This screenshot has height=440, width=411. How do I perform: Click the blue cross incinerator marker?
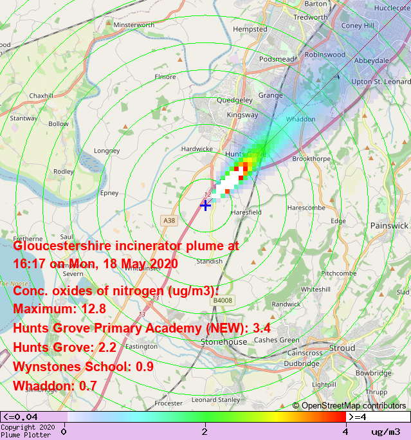[x=205, y=205]
